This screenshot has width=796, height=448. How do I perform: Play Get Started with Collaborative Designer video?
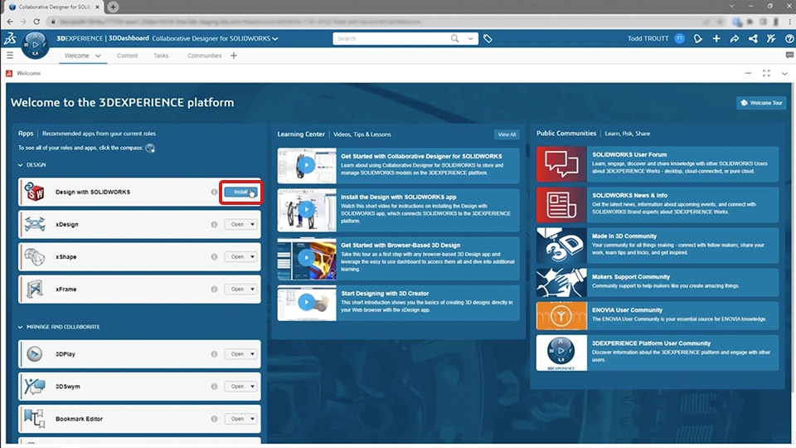[x=306, y=165]
